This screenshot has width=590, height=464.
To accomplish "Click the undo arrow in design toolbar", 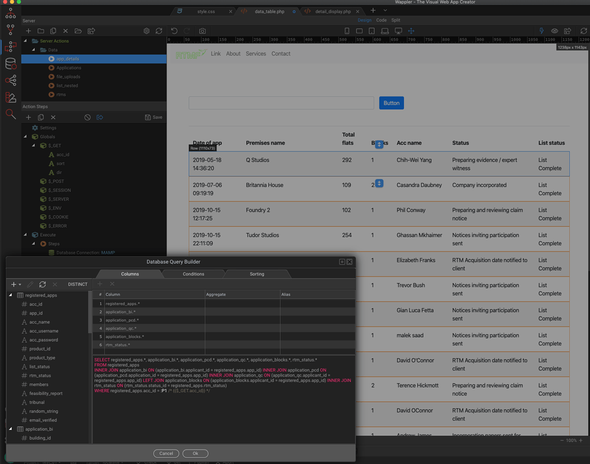I will pos(174,31).
